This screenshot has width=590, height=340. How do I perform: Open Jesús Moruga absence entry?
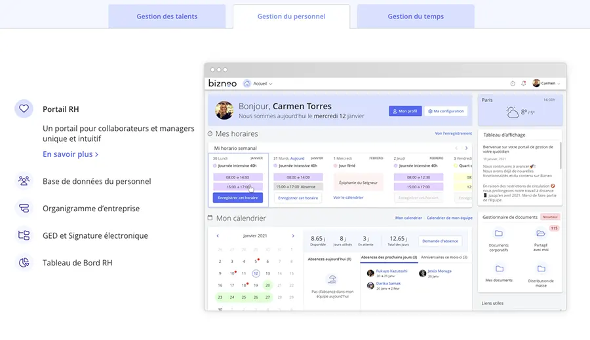point(435,273)
